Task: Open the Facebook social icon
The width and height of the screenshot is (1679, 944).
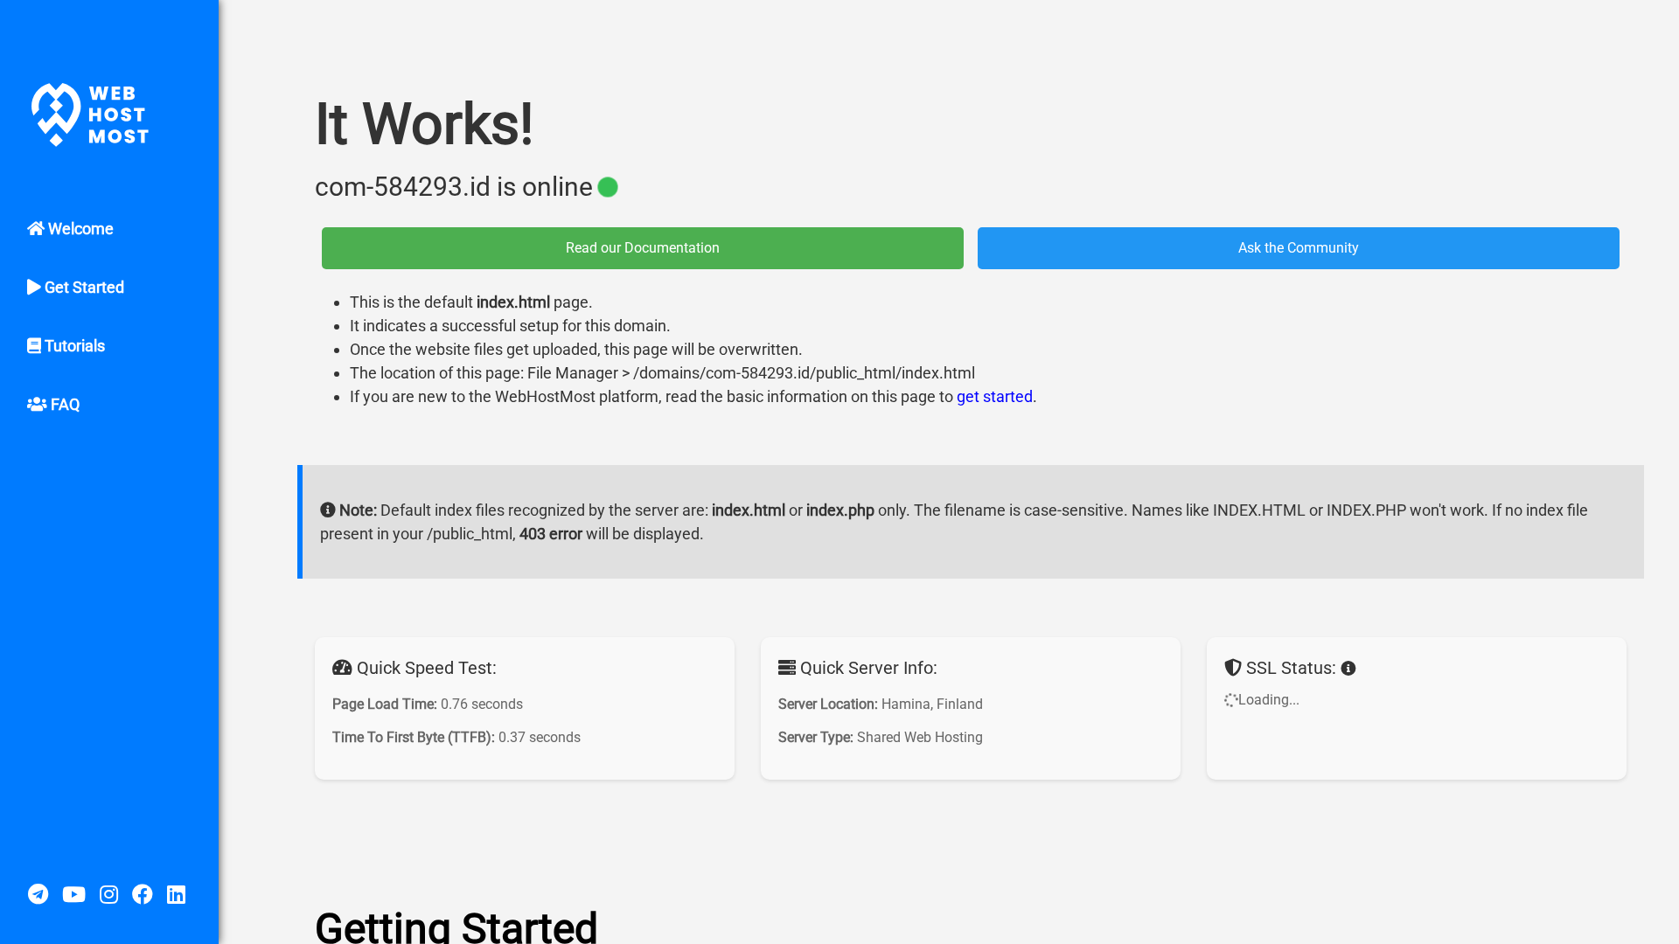Action: point(142,894)
